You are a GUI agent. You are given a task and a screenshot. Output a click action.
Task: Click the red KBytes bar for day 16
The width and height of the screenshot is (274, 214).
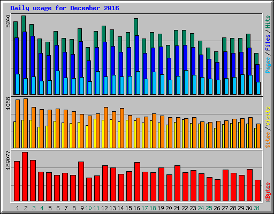pyautogui.click(x=137, y=181)
